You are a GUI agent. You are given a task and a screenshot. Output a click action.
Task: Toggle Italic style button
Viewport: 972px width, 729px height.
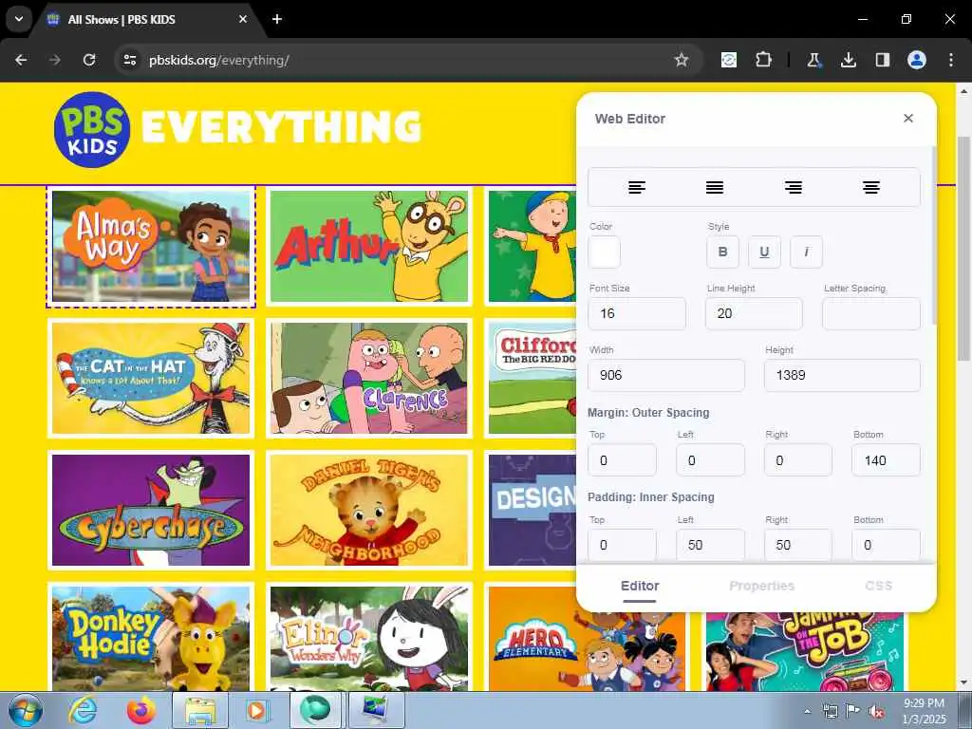(806, 252)
